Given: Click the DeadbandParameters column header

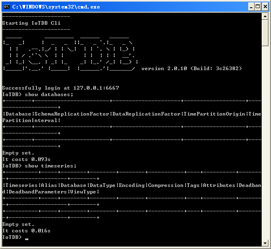Looking at the screenshot, I should coord(38,192).
